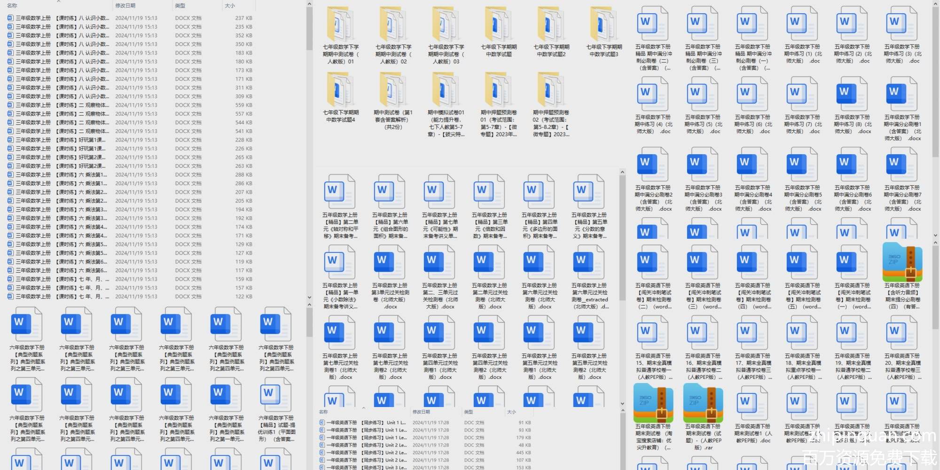Screen dimensions: 940x470
Task: Select the 360 ZIP archive 五年级英语下册【含听力音频】
Action: click(902, 262)
